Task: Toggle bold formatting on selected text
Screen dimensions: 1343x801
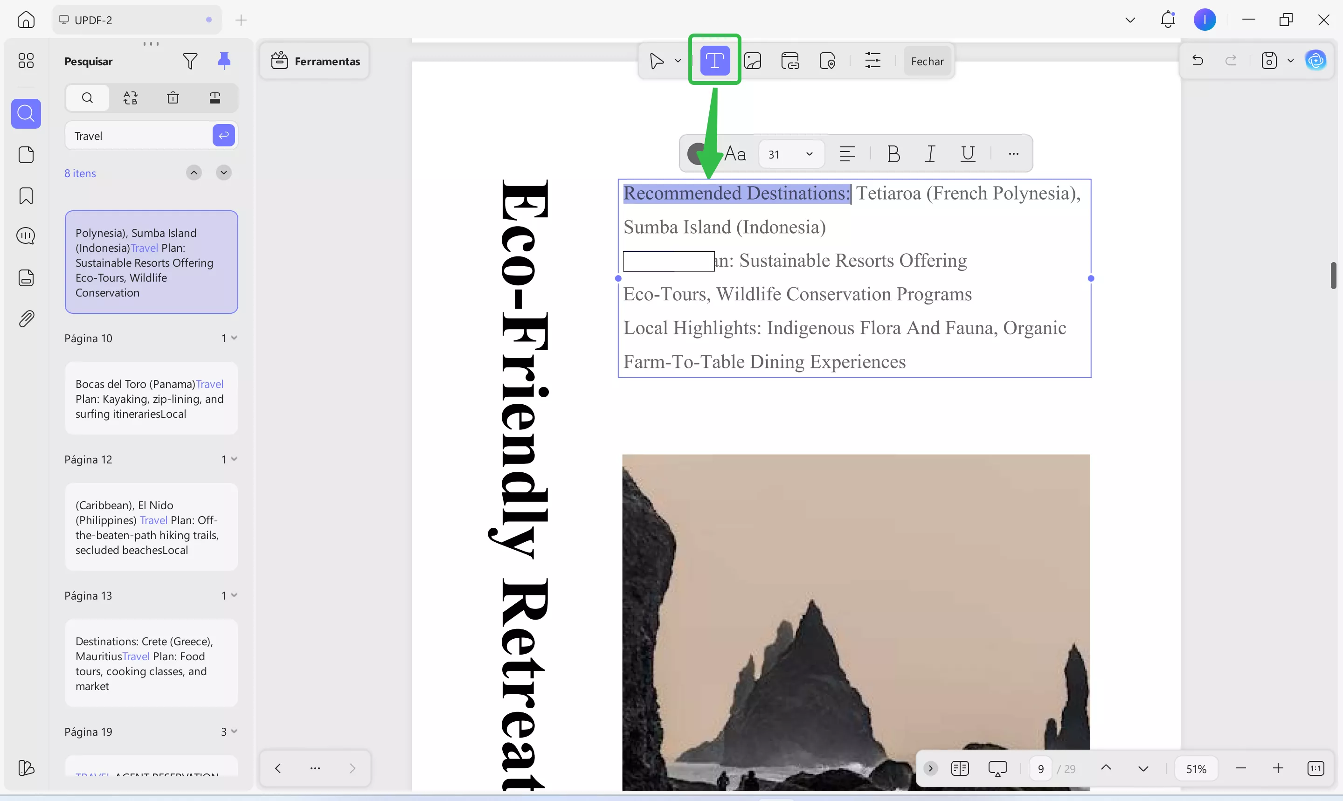Action: click(893, 154)
